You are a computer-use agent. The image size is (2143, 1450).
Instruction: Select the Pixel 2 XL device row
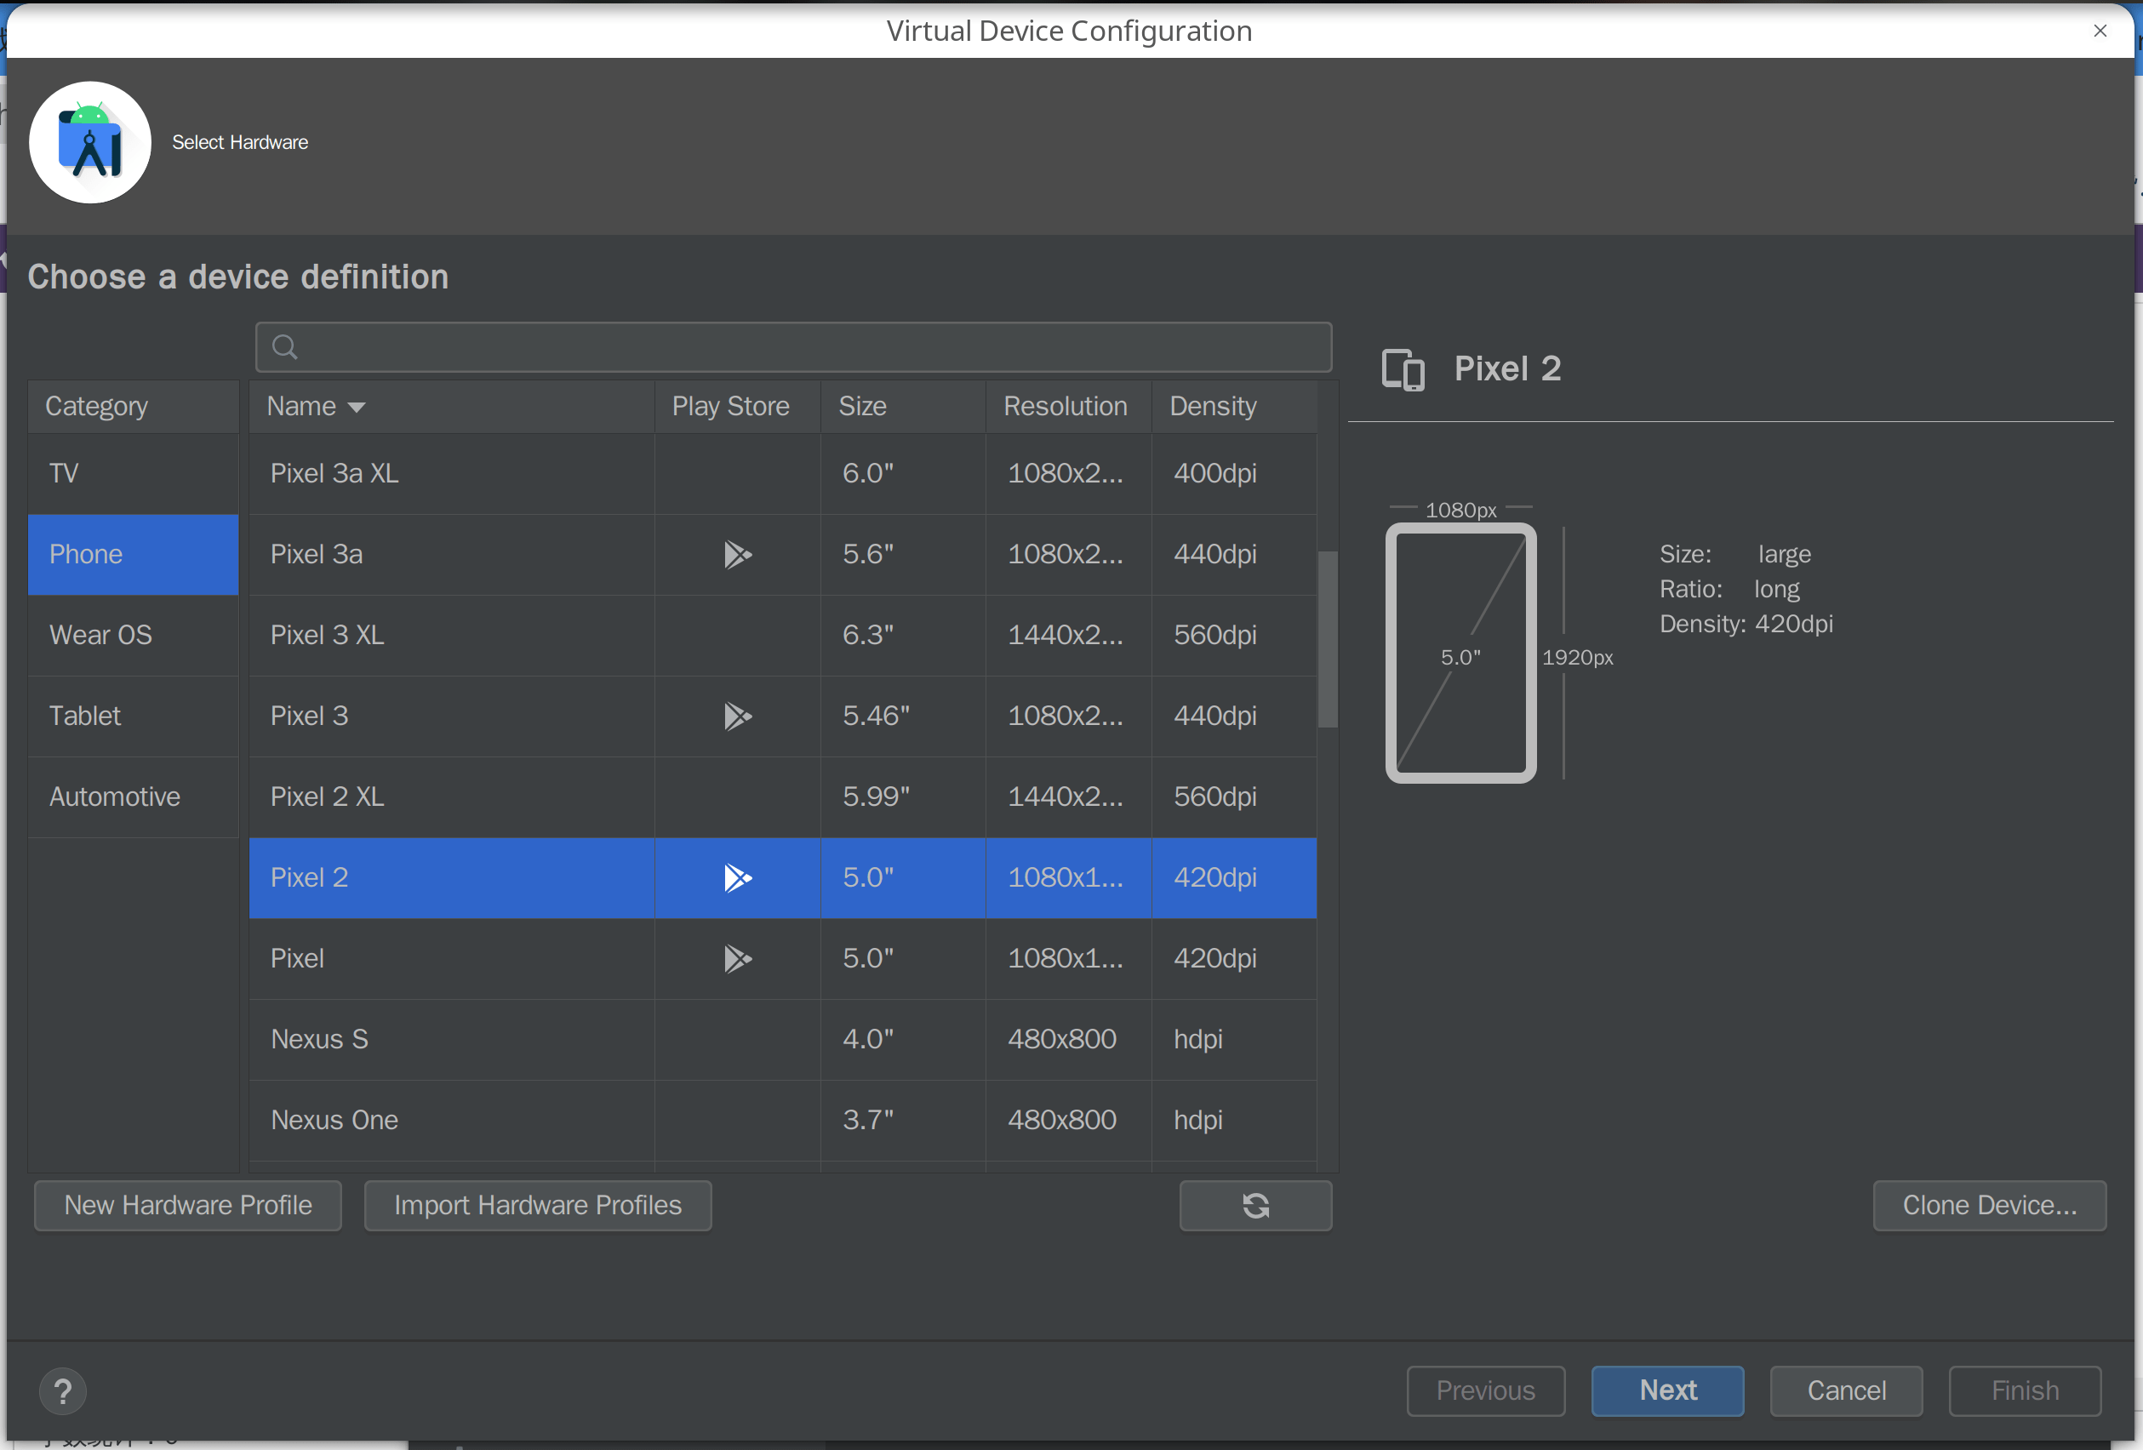(783, 797)
